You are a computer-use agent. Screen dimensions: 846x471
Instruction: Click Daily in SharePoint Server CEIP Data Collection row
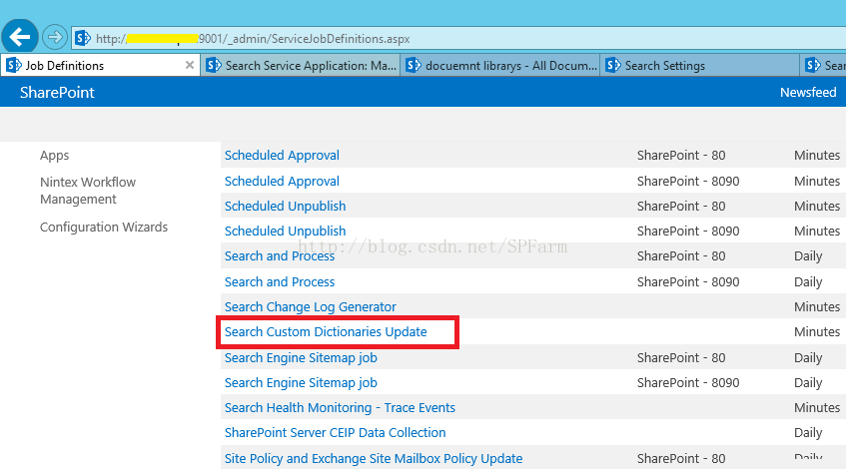[x=808, y=433]
